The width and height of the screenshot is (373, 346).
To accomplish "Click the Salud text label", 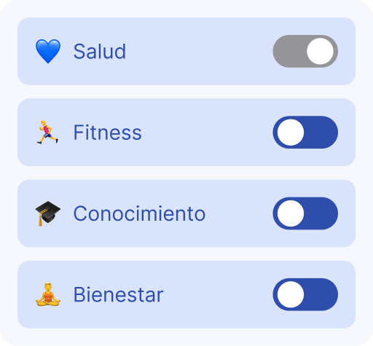I will [100, 51].
